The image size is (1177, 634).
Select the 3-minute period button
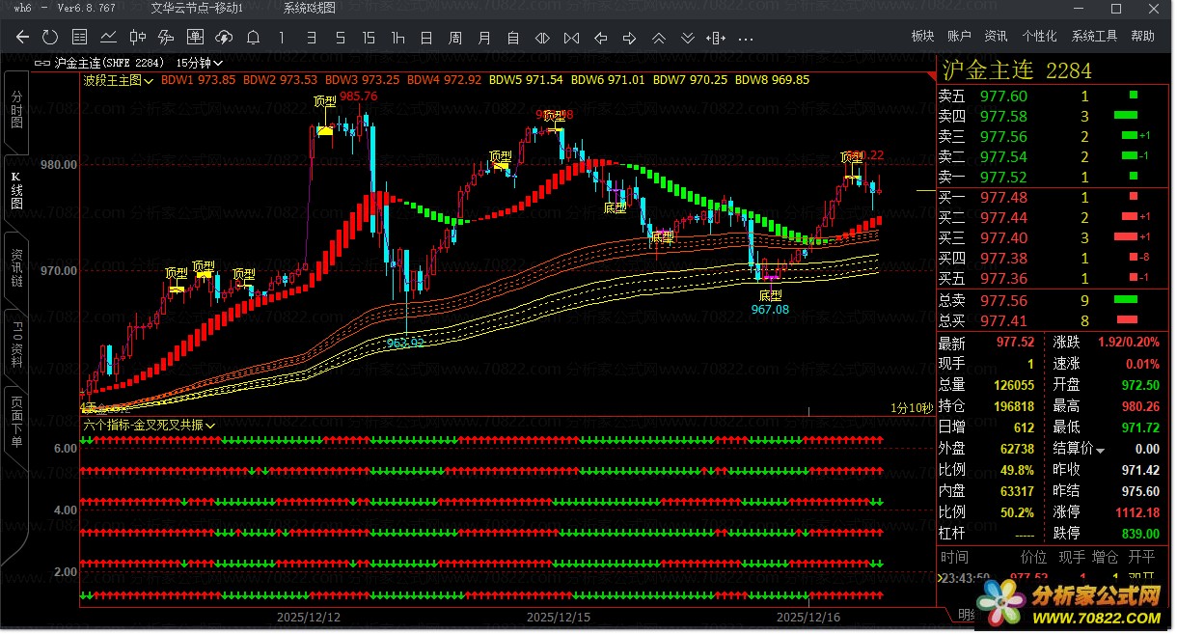point(311,38)
